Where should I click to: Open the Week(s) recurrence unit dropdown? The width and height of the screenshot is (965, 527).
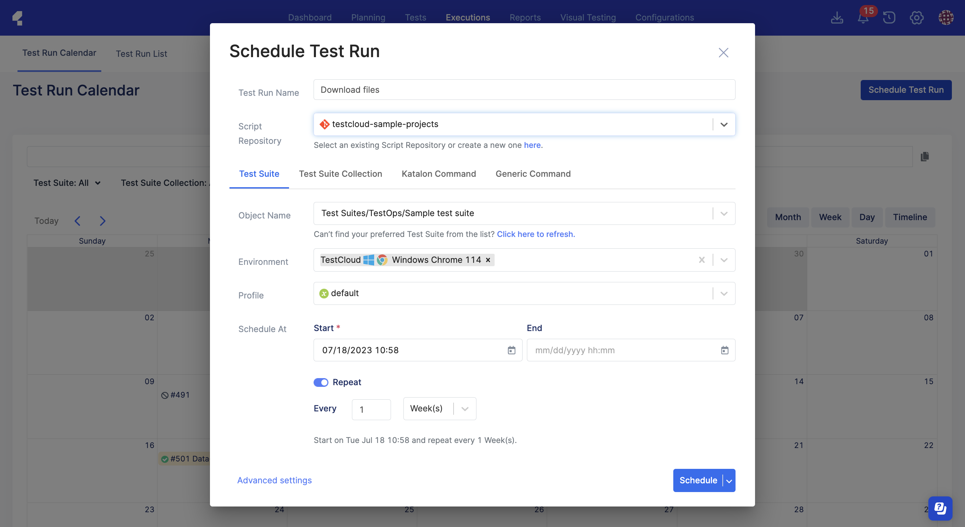coord(465,409)
